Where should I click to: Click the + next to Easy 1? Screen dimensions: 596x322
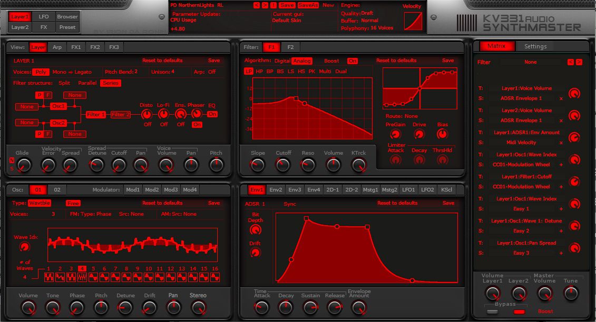[561, 209]
